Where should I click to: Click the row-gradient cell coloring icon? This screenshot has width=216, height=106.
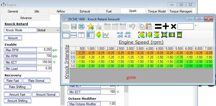[180, 35]
